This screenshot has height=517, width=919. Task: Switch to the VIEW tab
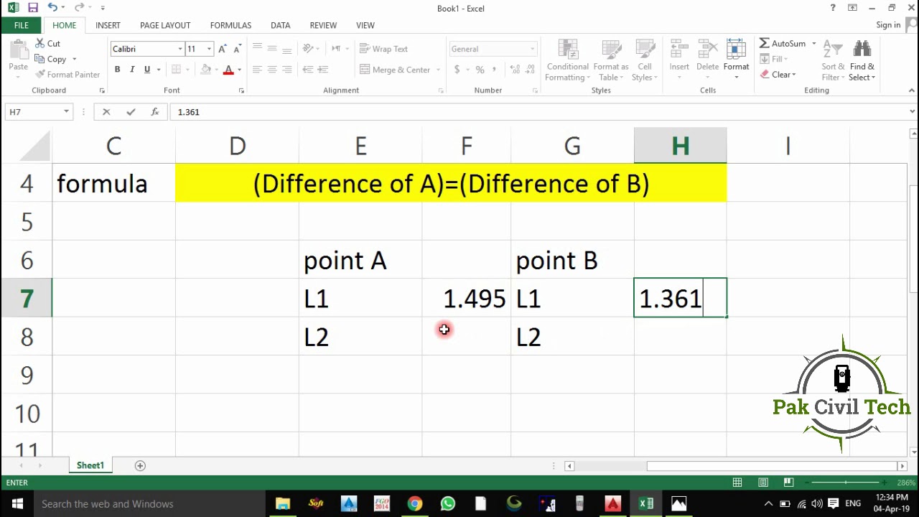[365, 25]
